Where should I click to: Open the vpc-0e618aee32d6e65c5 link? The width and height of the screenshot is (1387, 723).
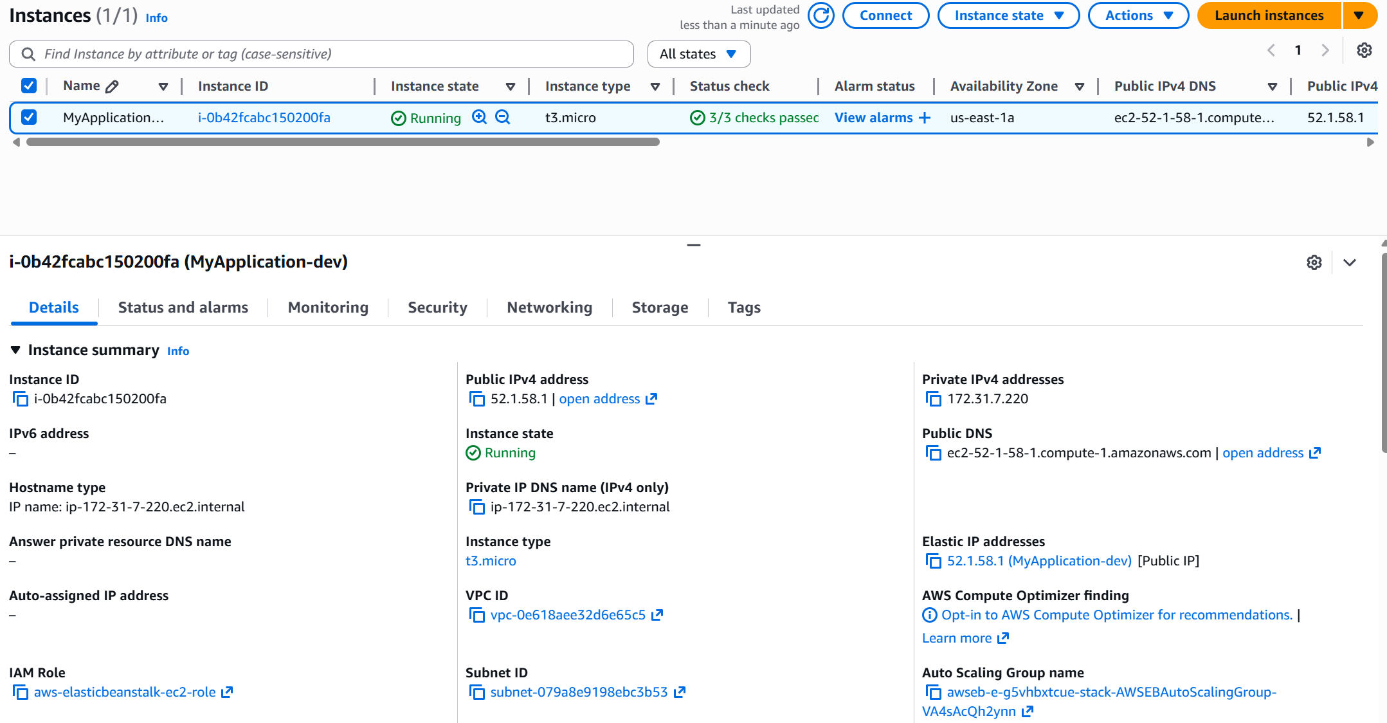(x=567, y=615)
